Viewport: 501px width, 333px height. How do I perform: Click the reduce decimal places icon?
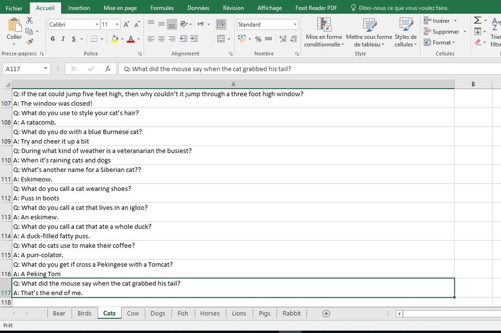[x=294, y=39]
